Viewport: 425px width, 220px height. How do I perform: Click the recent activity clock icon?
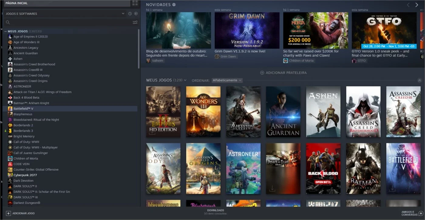click(130, 14)
